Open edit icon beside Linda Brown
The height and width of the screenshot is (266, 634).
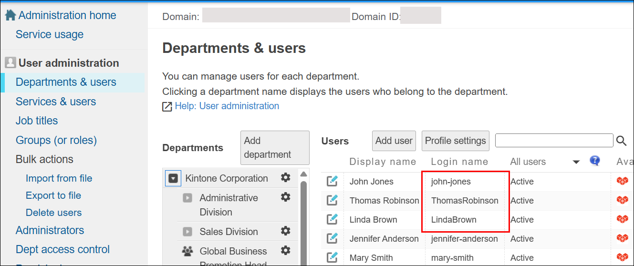[332, 219]
